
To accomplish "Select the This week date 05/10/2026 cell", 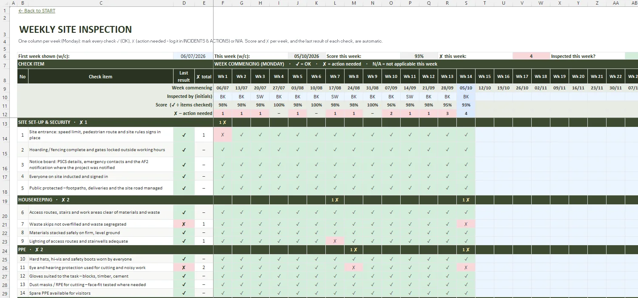I will [307, 56].
